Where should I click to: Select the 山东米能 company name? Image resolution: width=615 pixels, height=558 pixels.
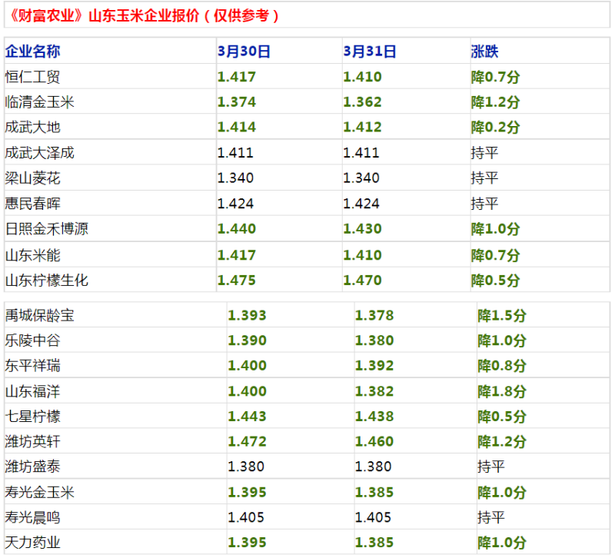click(x=32, y=255)
